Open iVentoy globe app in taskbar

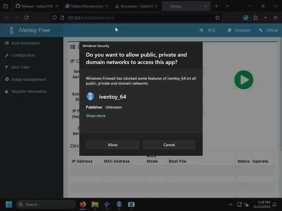point(119,204)
